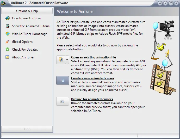
Task: Open the Global Options menu entry
Action: click(x=22, y=42)
